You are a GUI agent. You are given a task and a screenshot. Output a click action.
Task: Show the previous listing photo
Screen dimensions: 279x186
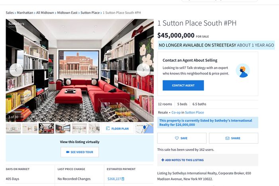click(16, 70)
